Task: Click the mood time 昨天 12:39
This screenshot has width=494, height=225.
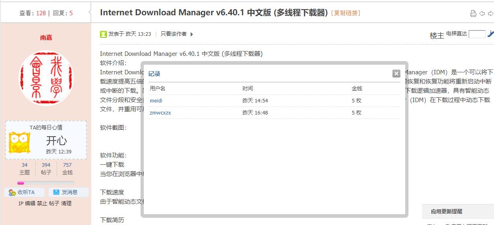Action: 59,151
